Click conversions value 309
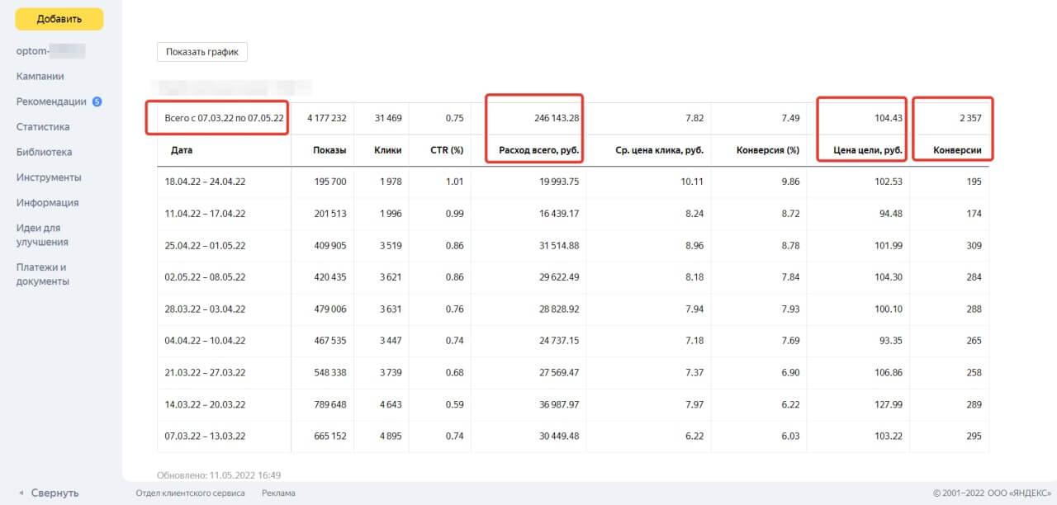The height and width of the screenshot is (505, 1057). (x=974, y=246)
